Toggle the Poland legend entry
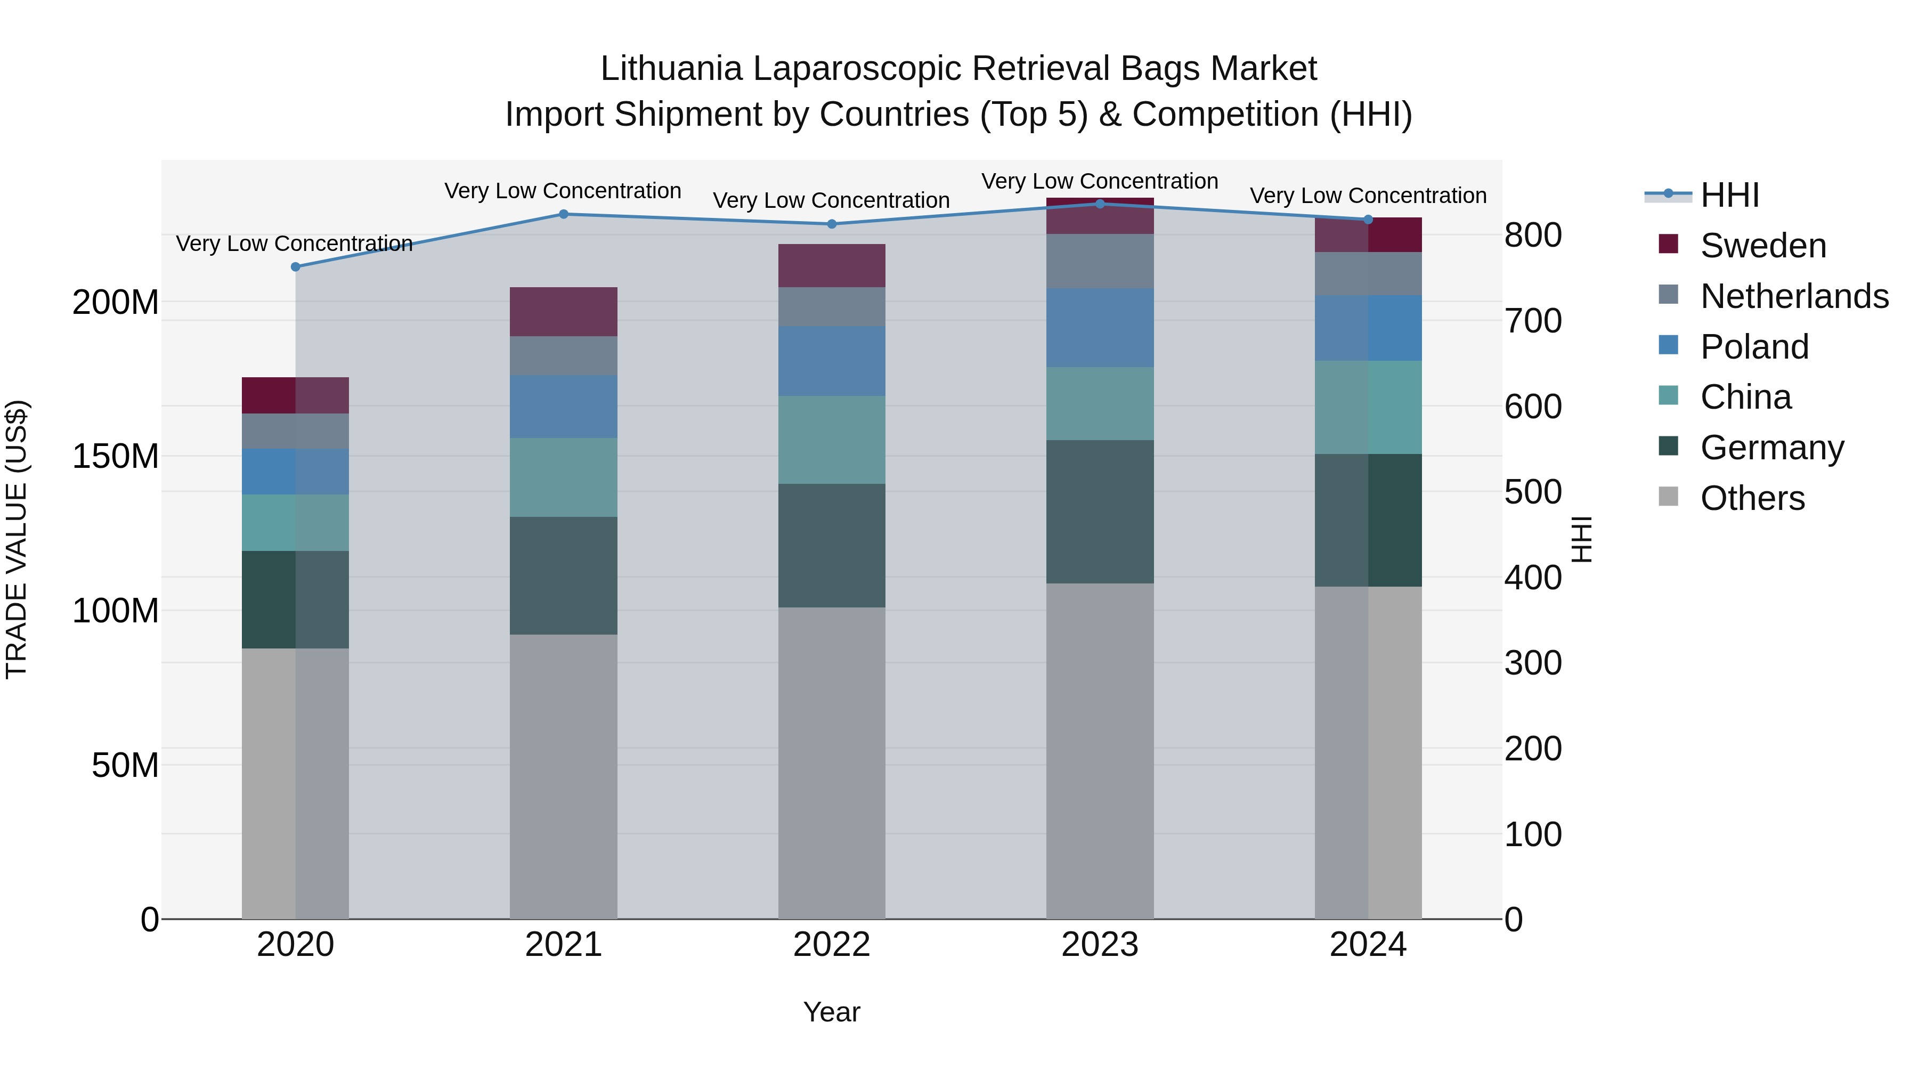 (1733, 347)
